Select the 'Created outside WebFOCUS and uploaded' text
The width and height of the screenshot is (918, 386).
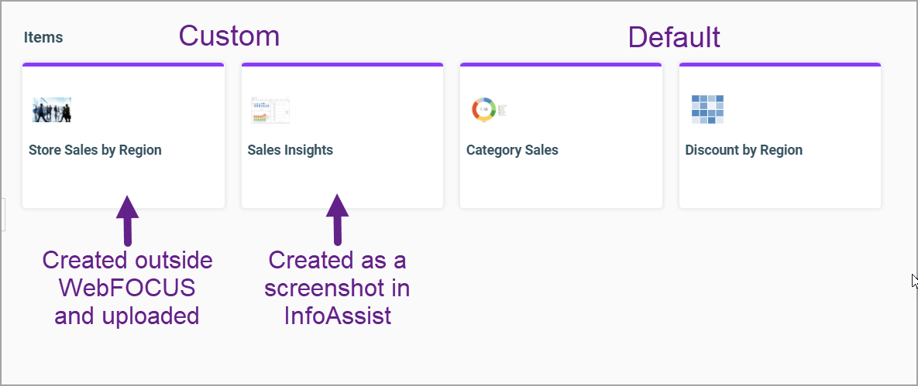tap(127, 287)
